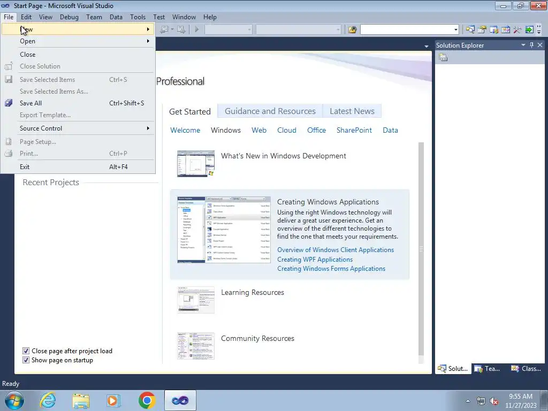The width and height of the screenshot is (548, 411).
Task: Click the Toolbox hammer-and-wrench toolbar icon
Action: click(x=517, y=30)
